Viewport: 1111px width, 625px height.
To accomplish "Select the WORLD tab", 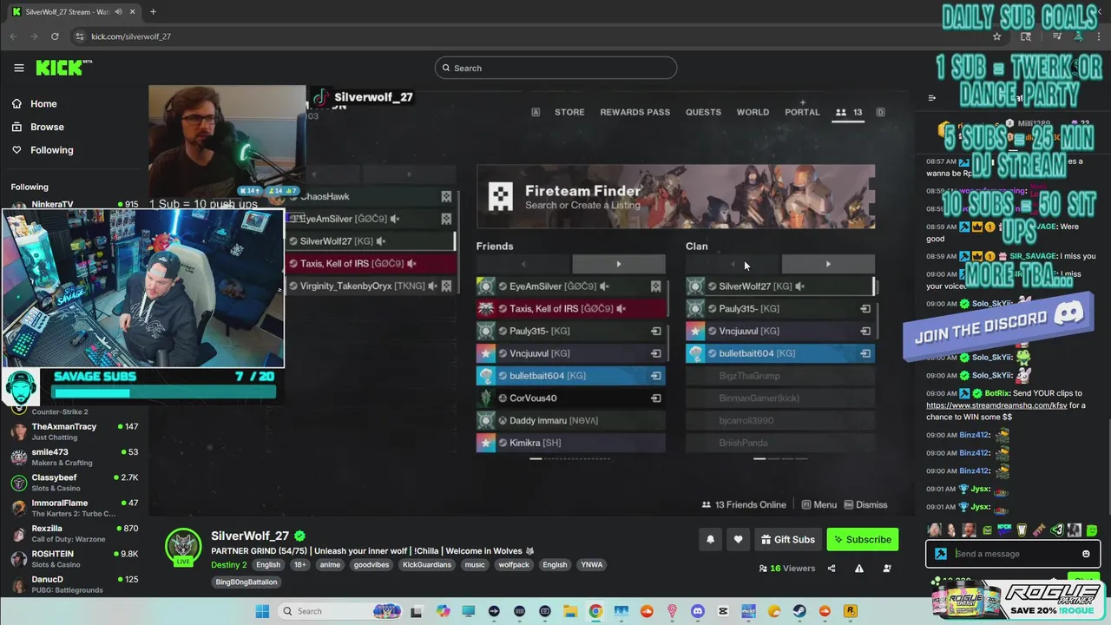I will tap(753, 112).
